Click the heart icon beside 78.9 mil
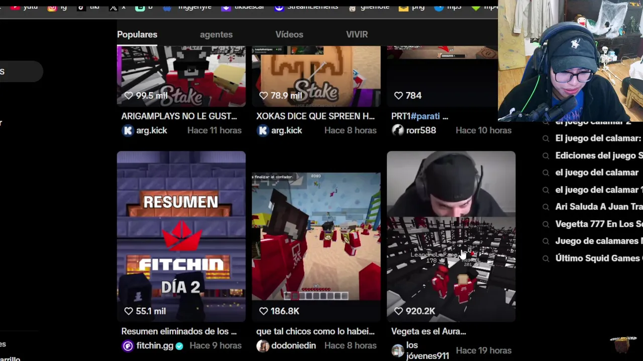Screen dimensions: 643x361 264,95
